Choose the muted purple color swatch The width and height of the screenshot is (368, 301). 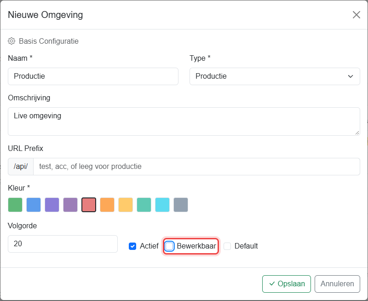(x=70, y=205)
